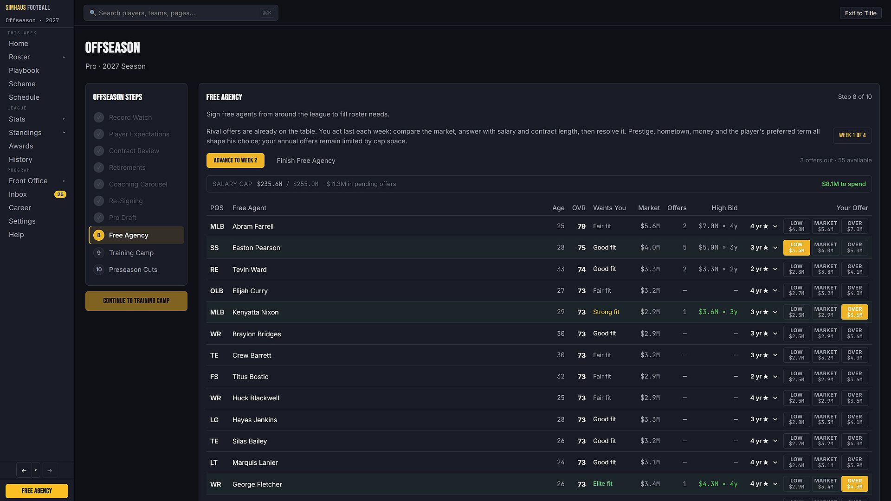
Task: Toggle OVER $3.6M offer for Kenyatta Nixon
Action: [x=854, y=312]
